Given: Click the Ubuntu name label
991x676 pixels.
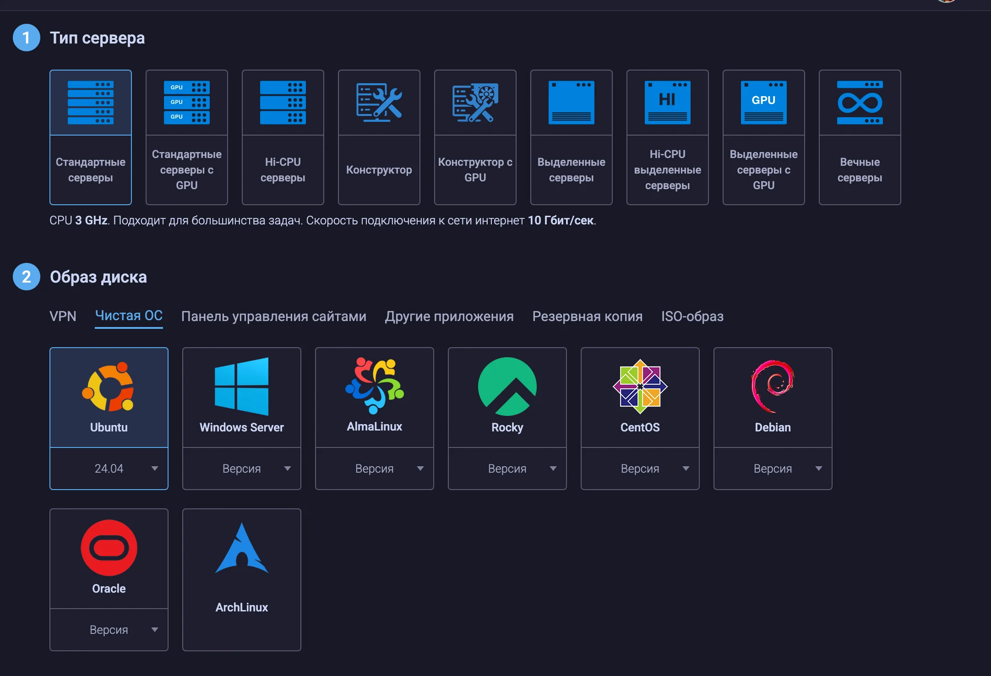Looking at the screenshot, I should tap(109, 427).
